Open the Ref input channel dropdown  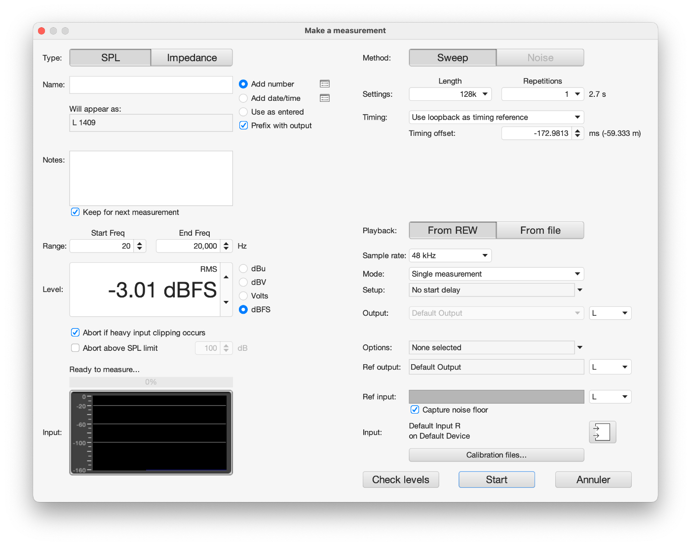pos(610,397)
